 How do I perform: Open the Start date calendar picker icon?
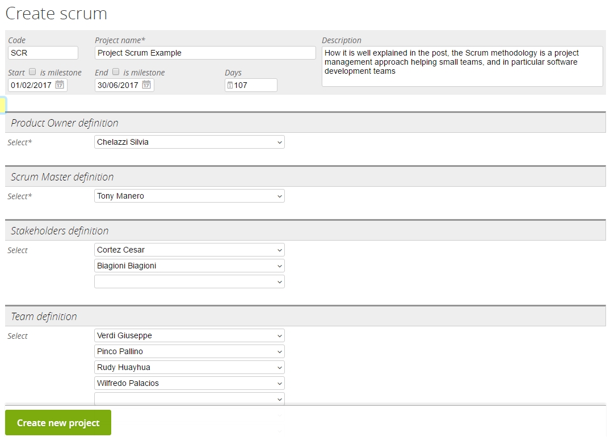tap(60, 85)
